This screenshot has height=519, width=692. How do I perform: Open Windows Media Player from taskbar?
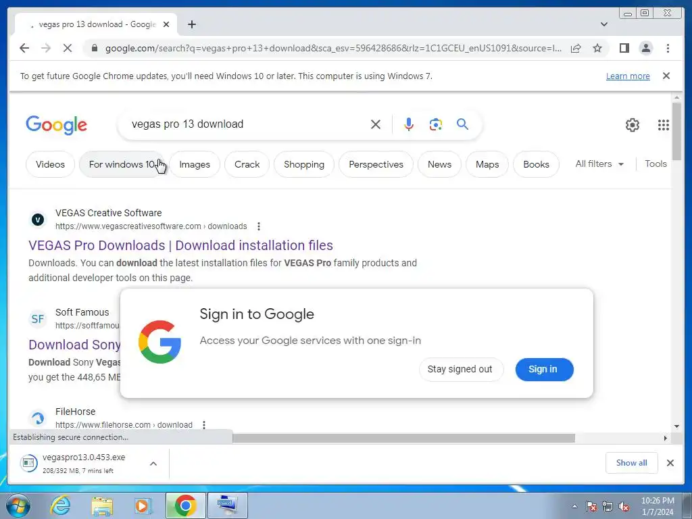(143, 505)
